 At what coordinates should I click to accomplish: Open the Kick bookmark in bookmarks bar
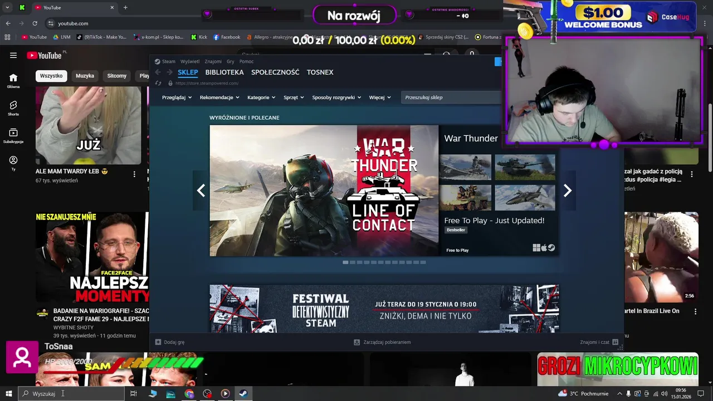click(198, 37)
